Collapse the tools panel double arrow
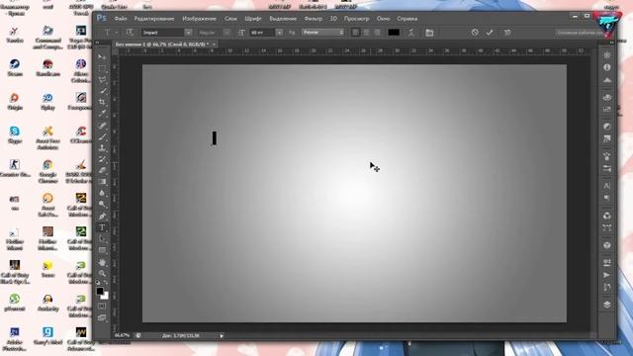 pyautogui.click(x=97, y=43)
